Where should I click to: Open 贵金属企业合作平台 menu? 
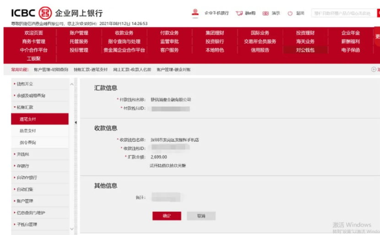pyautogui.click(x=124, y=50)
